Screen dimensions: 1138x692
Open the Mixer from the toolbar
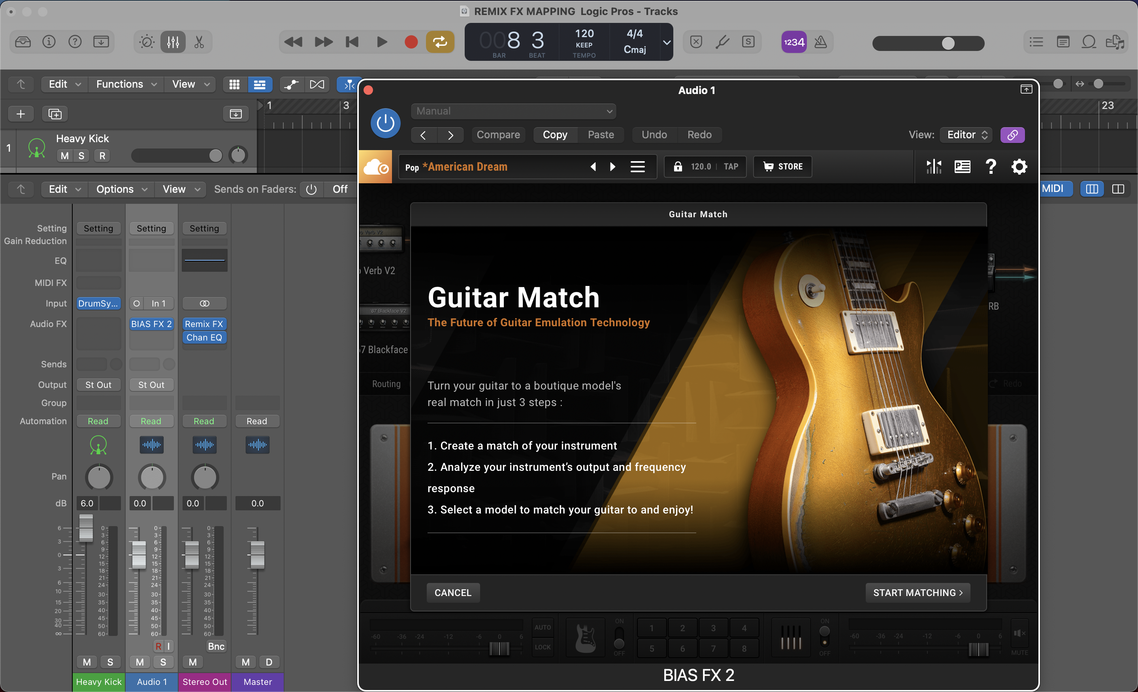click(x=173, y=42)
